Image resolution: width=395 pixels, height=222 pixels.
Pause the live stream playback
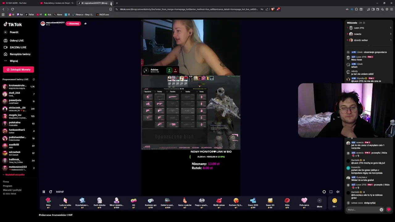(x=44, y=192)
